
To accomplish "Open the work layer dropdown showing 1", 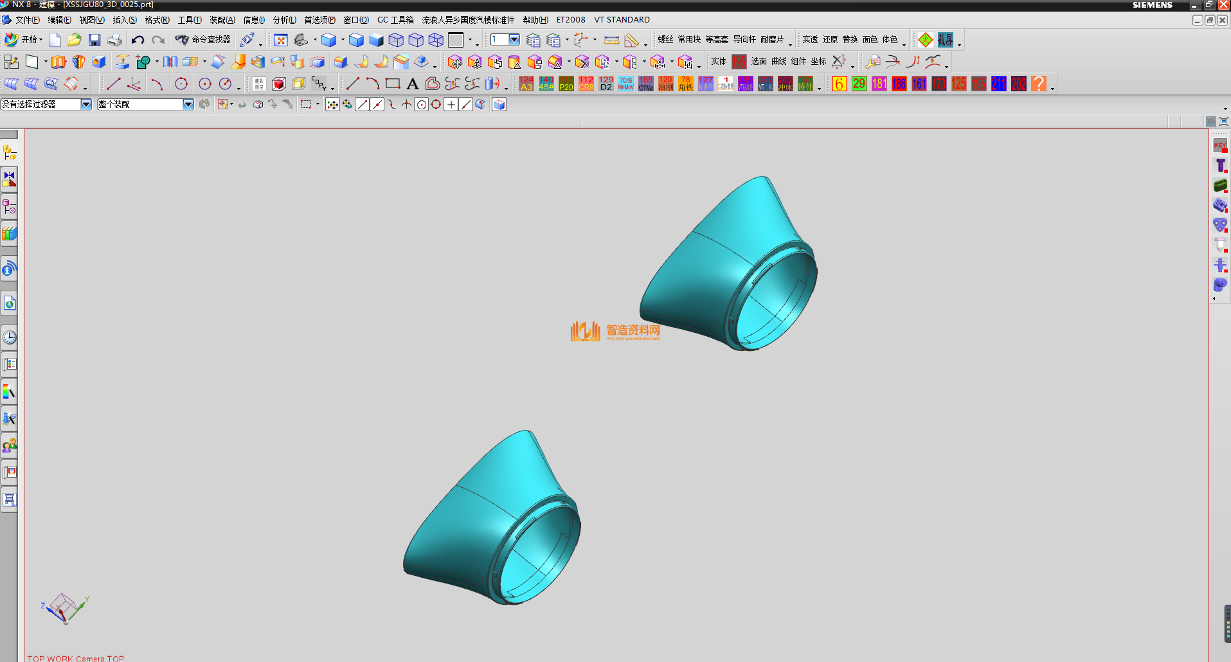I will pos(514,40).
